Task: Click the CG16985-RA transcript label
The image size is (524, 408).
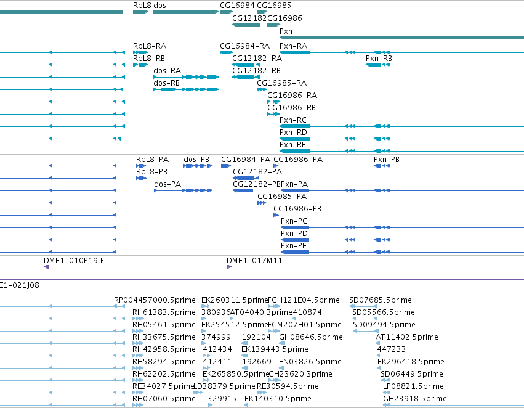Action: (281, 83)
